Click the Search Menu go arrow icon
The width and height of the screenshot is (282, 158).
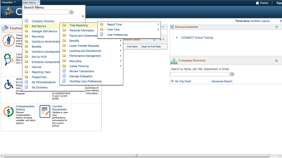pyautogui.click(x=71, y=12)
